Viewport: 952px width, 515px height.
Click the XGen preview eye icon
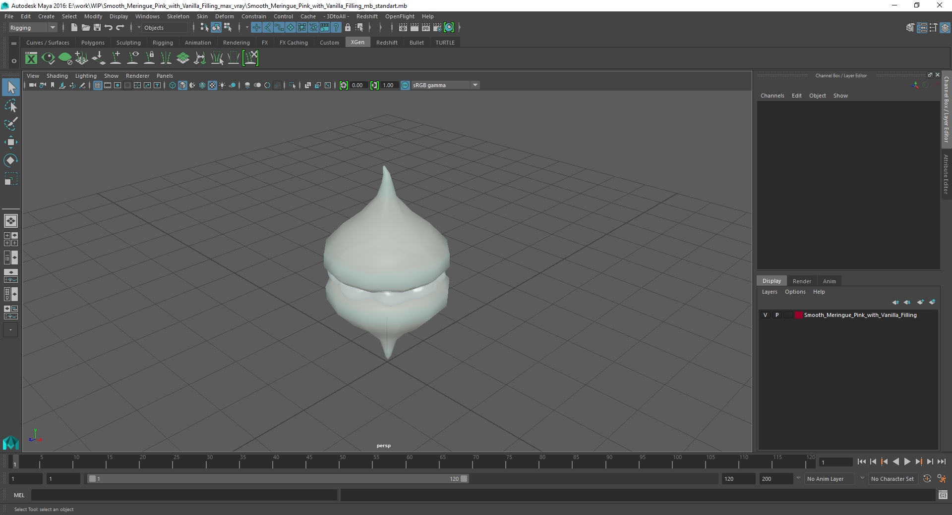48,58
